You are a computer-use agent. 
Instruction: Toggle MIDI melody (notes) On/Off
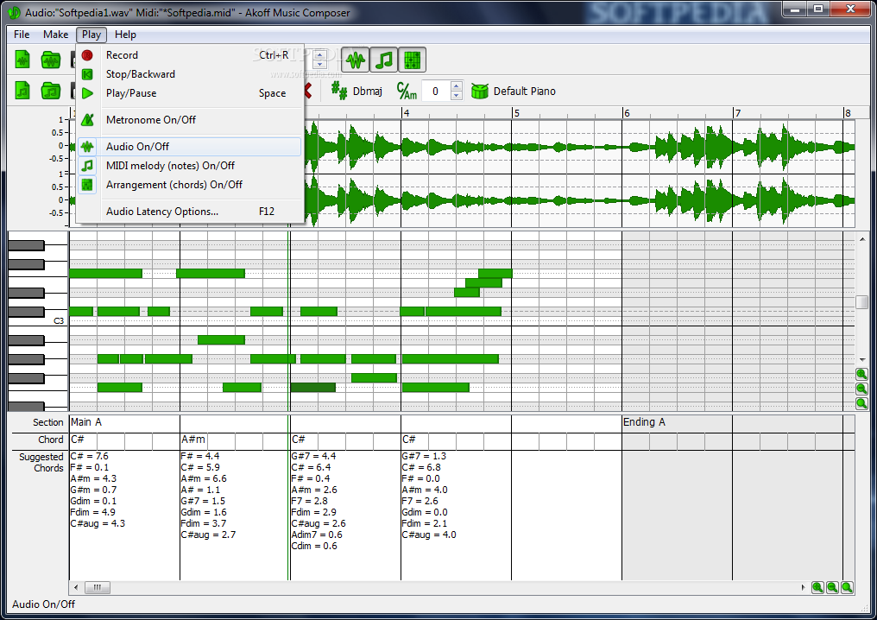pos(190,166)
